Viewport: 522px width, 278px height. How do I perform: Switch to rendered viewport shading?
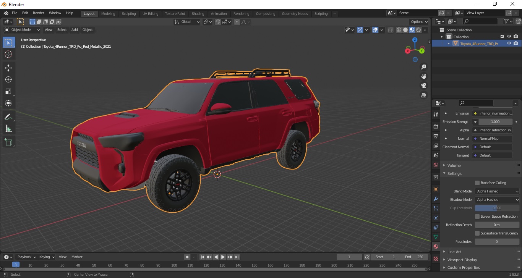coord(418,30)
